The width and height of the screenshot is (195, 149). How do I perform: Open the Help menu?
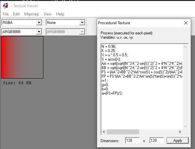(60, 14)
